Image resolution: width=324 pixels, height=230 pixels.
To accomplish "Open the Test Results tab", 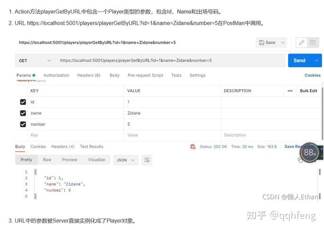I will point(92,147).
